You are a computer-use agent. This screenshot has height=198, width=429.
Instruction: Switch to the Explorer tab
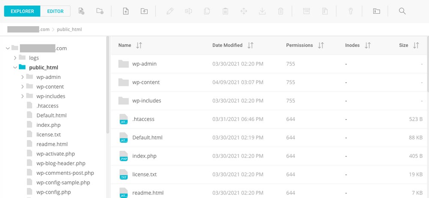(22, 11)
